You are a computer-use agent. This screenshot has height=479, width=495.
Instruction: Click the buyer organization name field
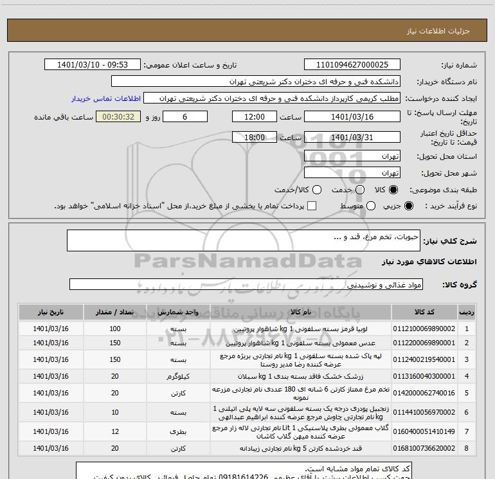pos(256,82)
